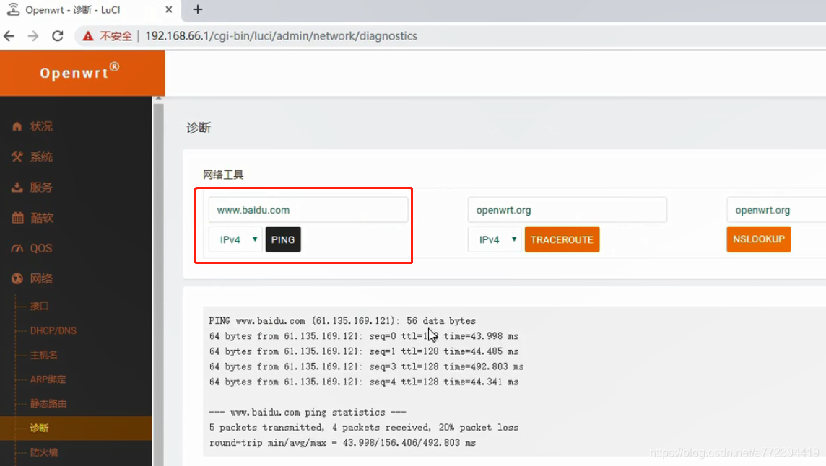Click the browser back arrow
Viewport: 826px width, 466px height.
(9, 36)
